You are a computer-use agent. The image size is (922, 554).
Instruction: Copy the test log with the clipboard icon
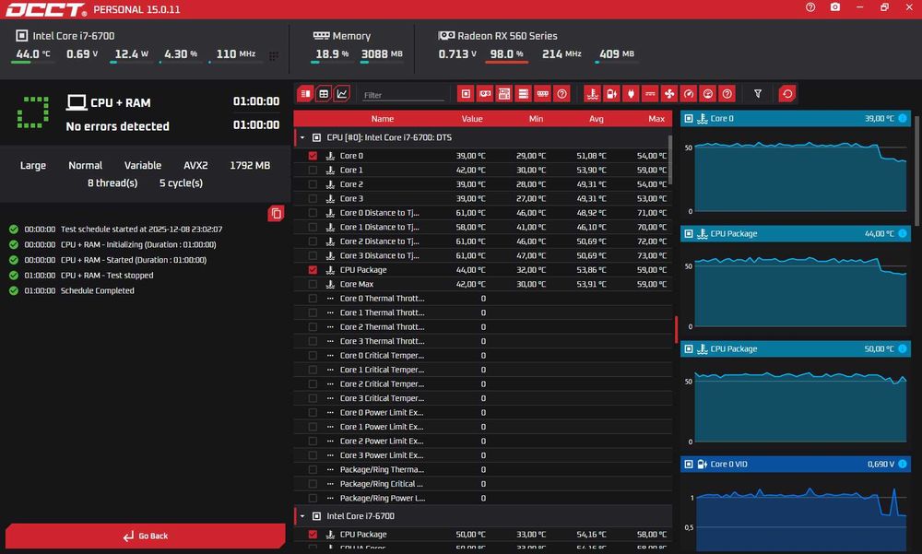pyautogui.click(x=276, y=214)
